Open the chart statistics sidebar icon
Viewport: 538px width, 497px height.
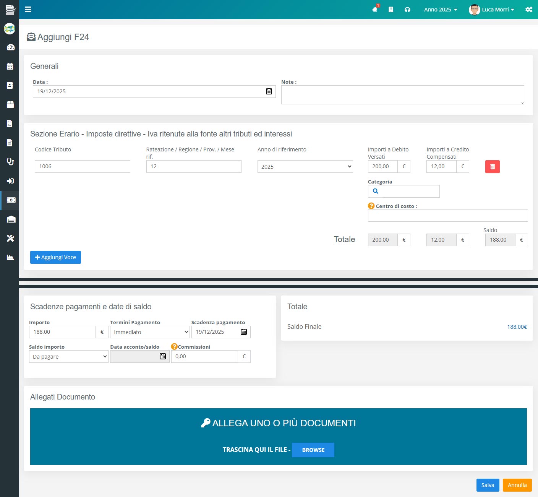[10, 257]
